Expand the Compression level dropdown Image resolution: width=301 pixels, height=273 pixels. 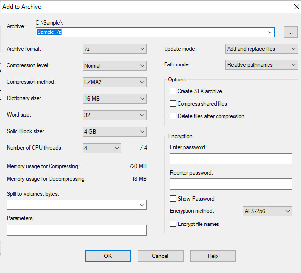(x=115, y=65)
